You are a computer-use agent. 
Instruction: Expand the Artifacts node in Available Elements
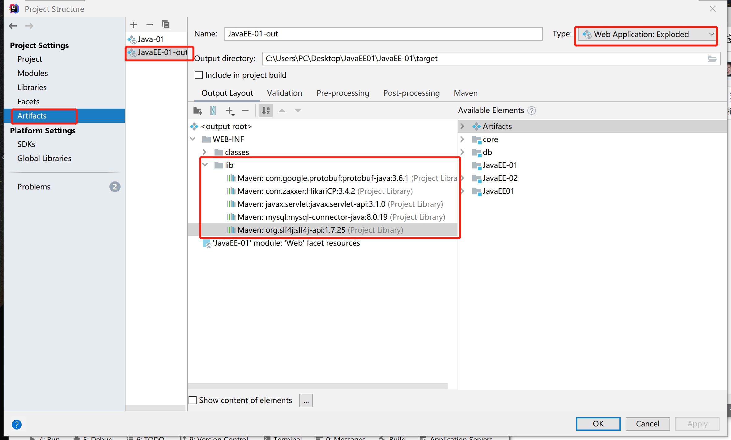462,126
